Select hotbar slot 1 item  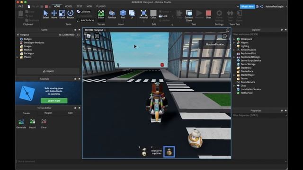(x=144, y=152)
